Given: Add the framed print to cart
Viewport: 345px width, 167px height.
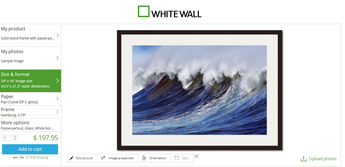Looking at the screenshot, I should [30, 149].
